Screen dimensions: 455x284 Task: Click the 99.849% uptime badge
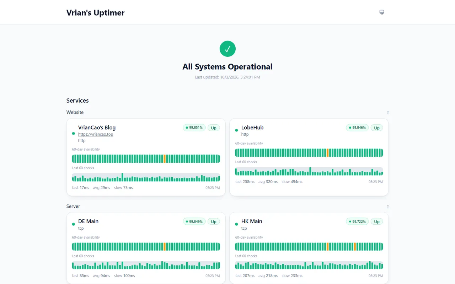pyautogui.click(x=194, y=222)
